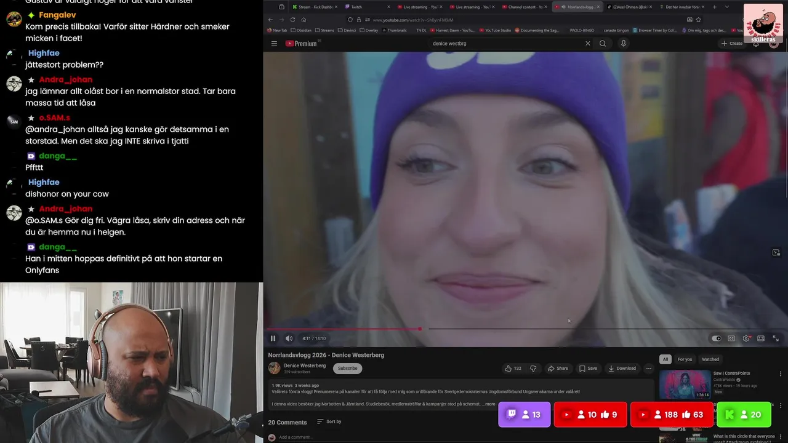
Task: Run search with the magnifier button
Action: coord(603,44)
